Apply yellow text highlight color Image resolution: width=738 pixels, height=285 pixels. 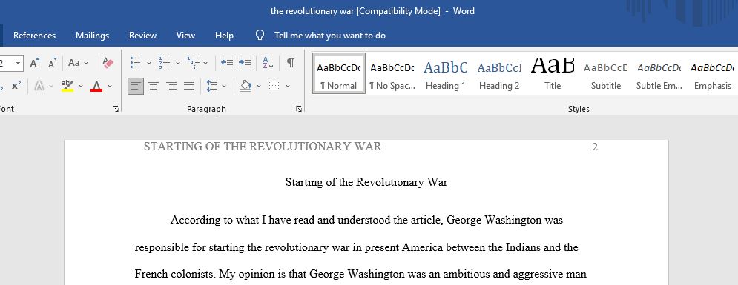pyautogui.click(x=67, y=86)
